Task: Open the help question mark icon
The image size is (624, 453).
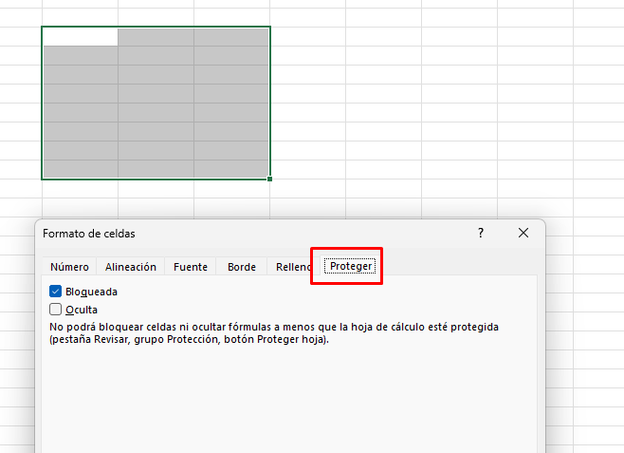Action: coord(481,233)
